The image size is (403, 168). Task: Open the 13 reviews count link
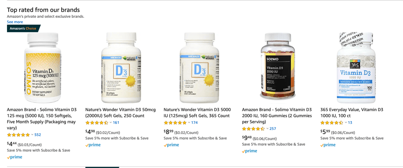(x=350, y=122)
